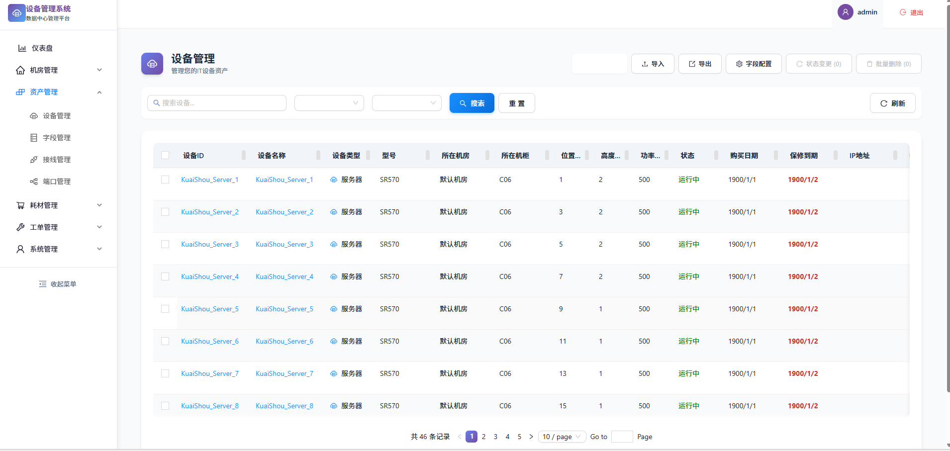Click the 导入 import button

coord(653,64)
